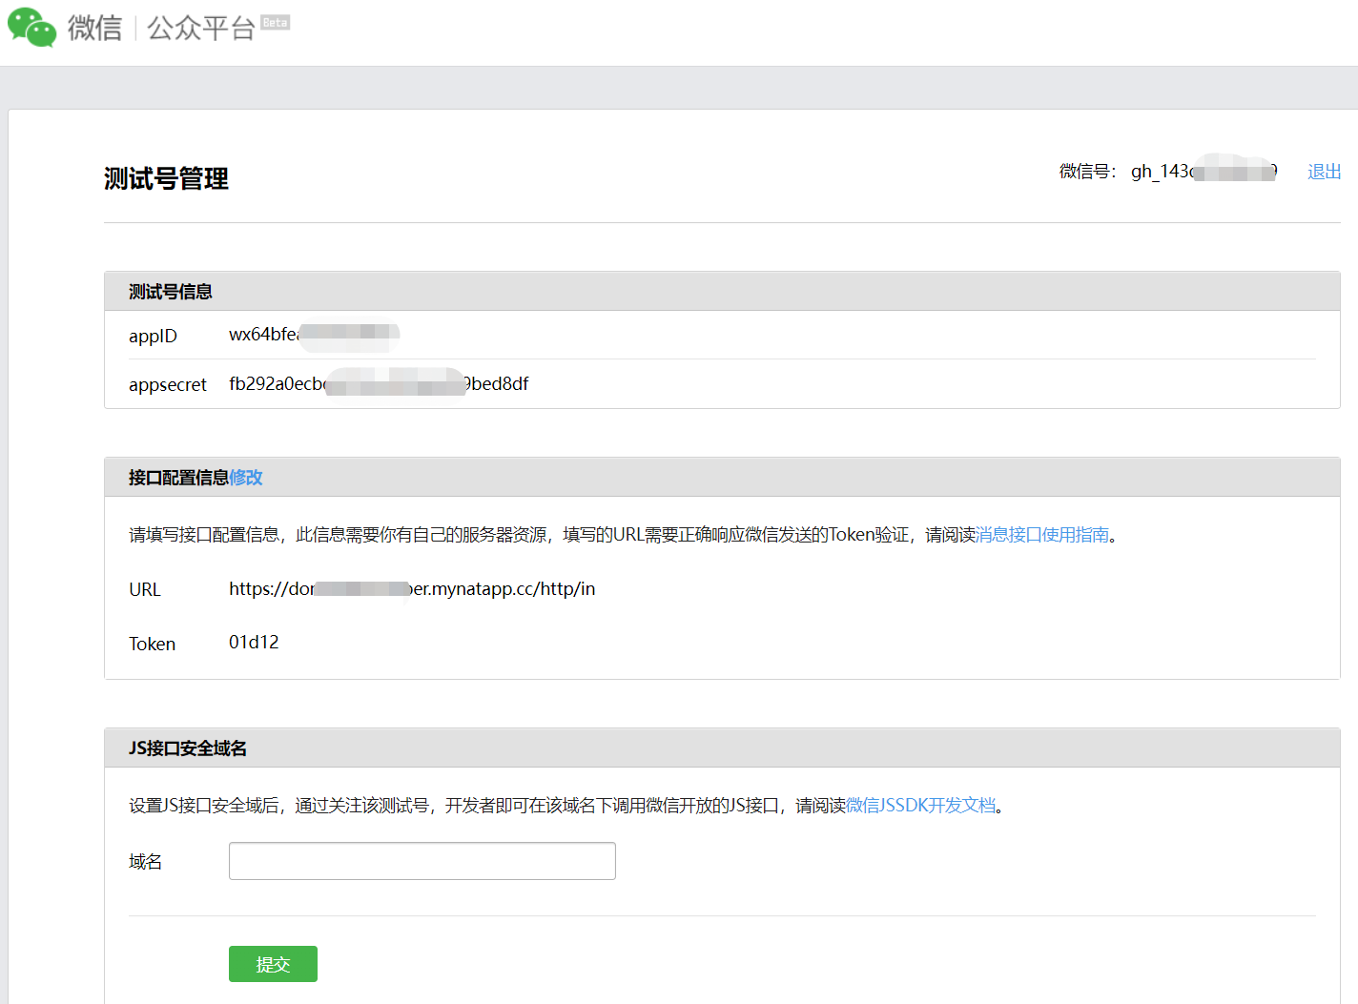This screenshot has height=1004, width=1358.
Task: Click the 测试号管理 page title
Action: (166, 178)
